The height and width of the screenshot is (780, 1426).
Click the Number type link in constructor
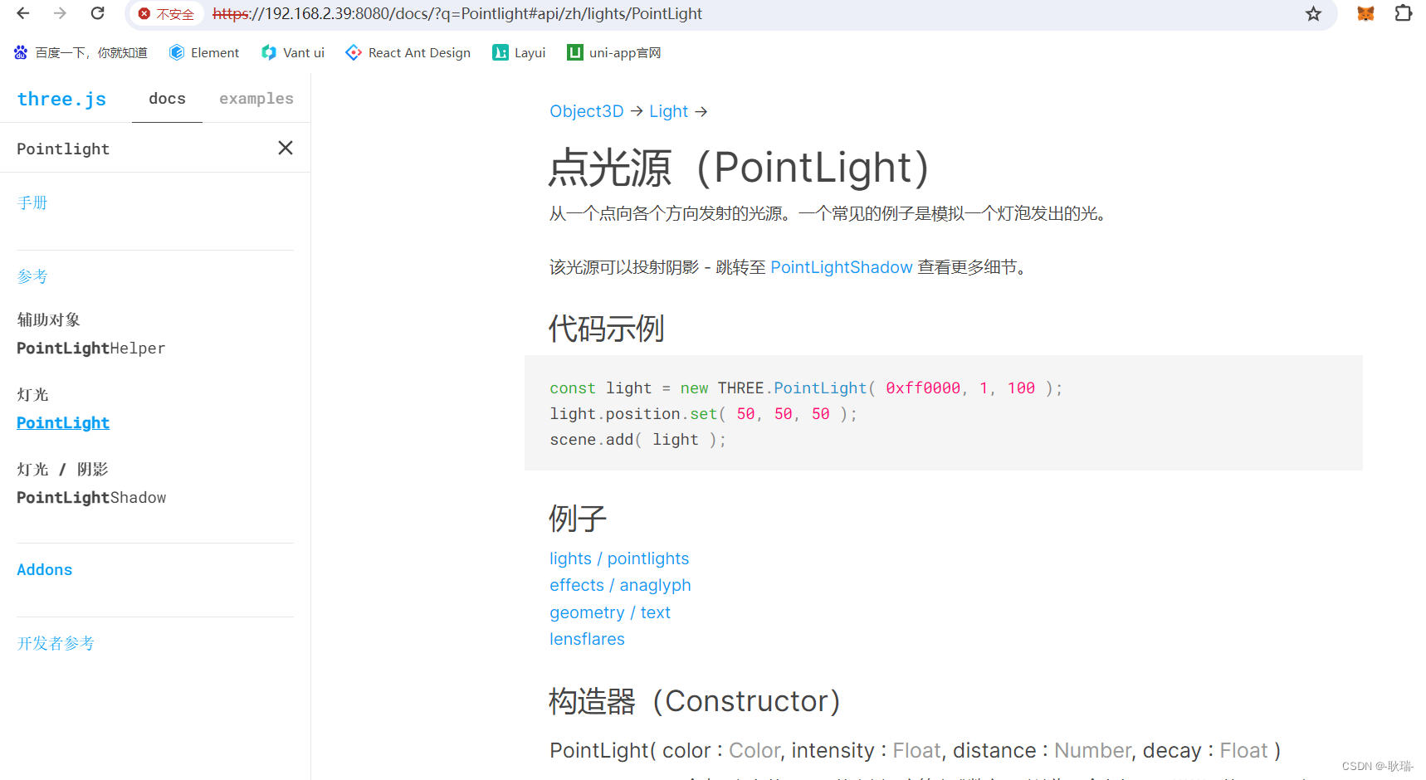pos(1092,750)
